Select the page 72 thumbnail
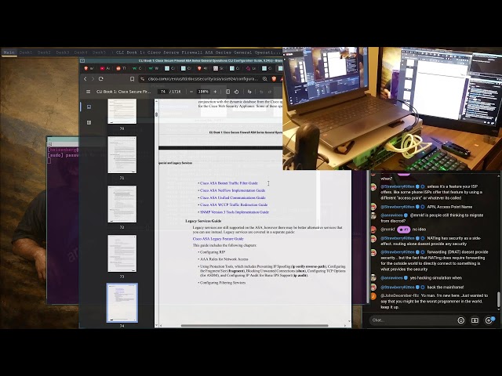The image size is (502, 376). [122, 204]
